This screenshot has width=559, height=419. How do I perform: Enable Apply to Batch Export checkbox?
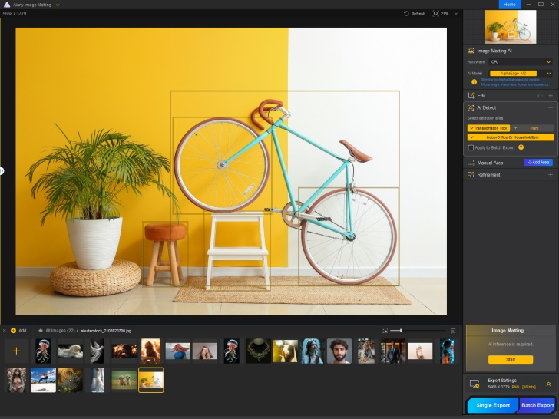pos(471,147)
